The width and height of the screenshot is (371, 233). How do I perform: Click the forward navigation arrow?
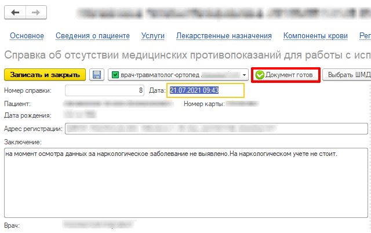[x=35, y=13]
